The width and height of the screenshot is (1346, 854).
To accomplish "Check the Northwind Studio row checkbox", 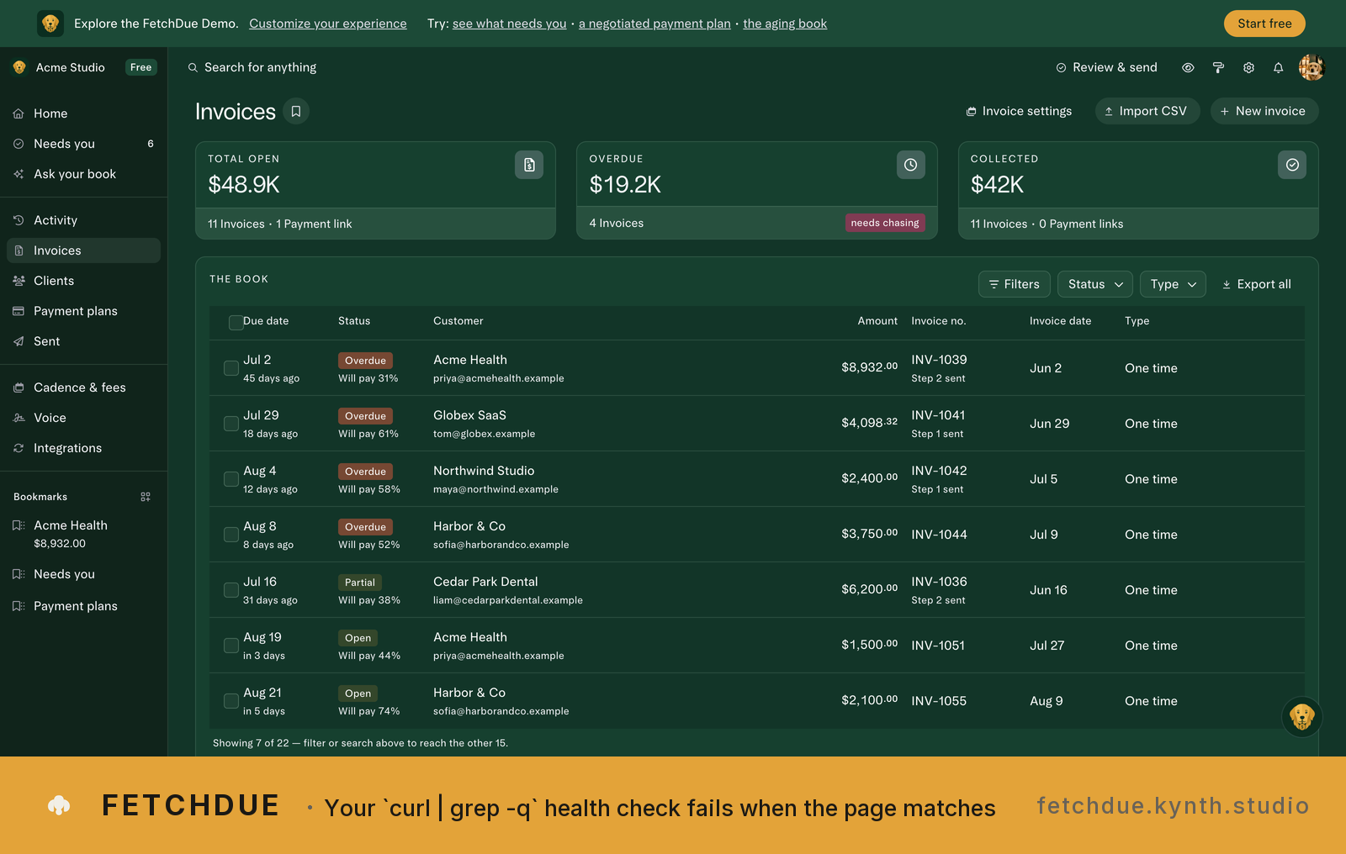I will point(231,479).
